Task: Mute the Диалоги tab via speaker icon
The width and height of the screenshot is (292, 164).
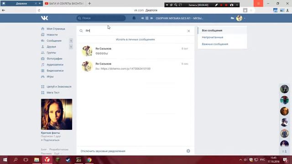Action: 40,3
